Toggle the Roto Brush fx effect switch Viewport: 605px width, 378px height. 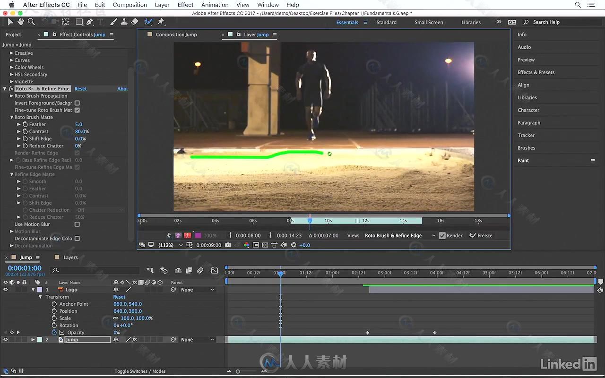click(x=135, y=339)
